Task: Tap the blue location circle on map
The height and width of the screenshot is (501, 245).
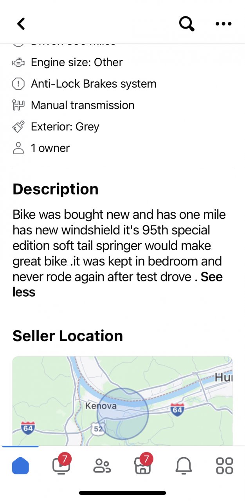Action: point(122,414)
